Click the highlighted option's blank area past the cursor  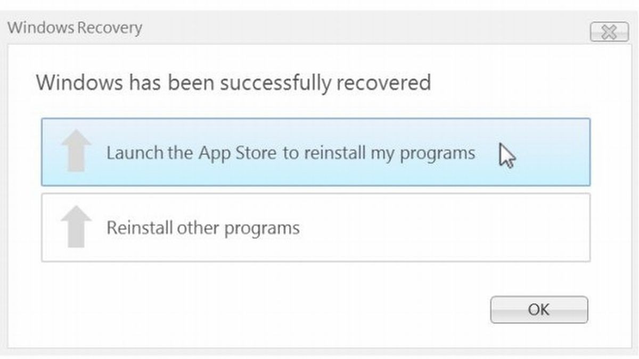[554, 152]
